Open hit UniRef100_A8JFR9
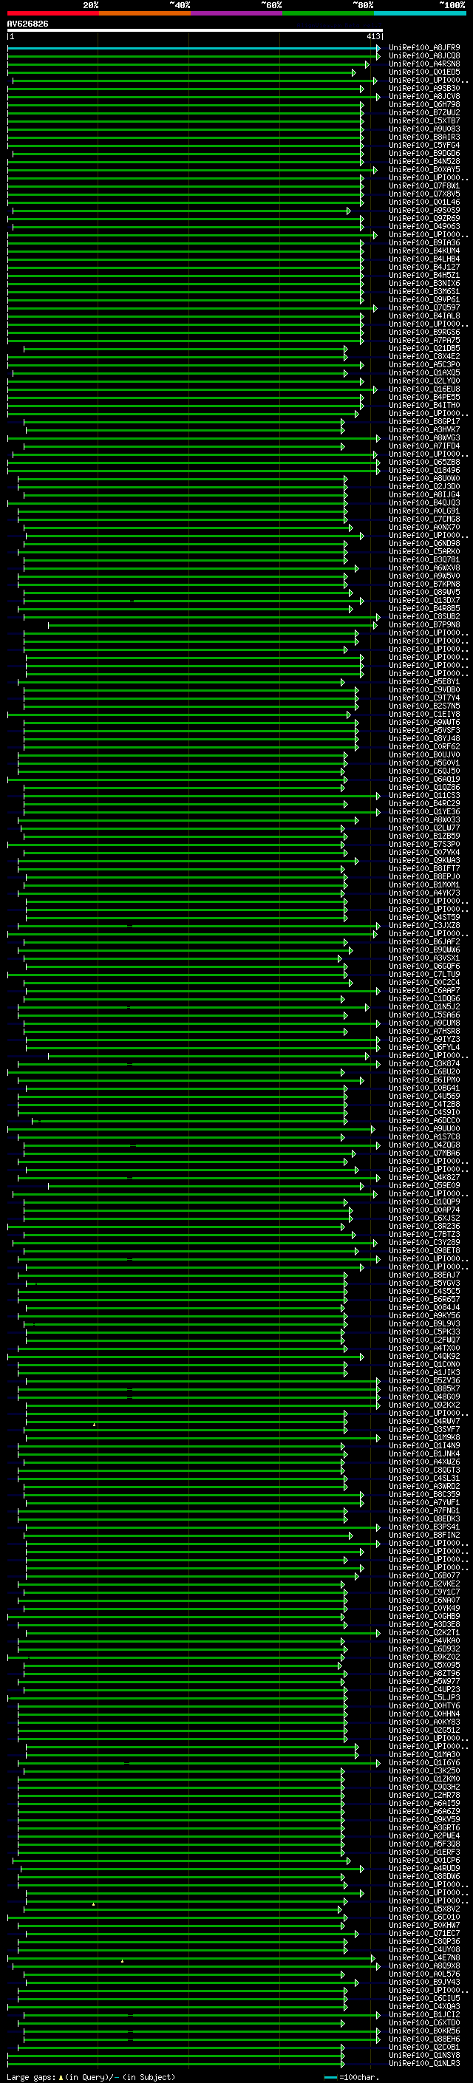 coord(424,48)
